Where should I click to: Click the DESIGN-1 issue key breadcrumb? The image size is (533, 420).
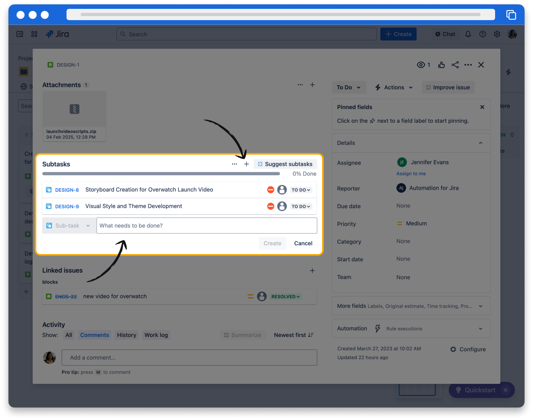68,65
